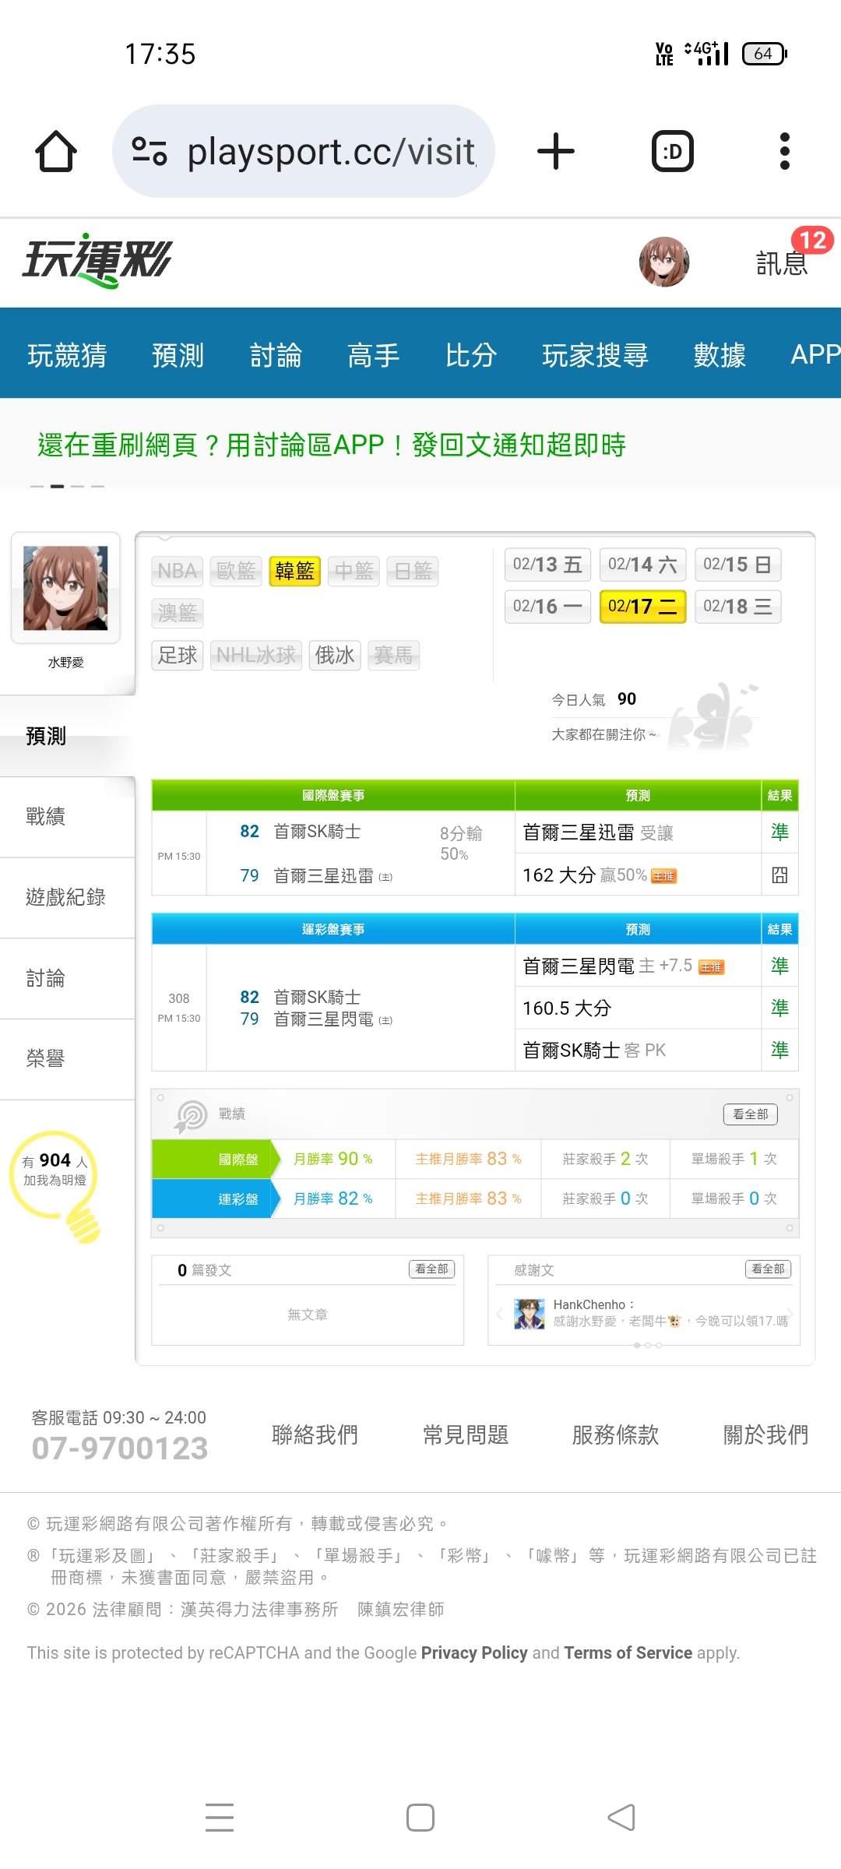841x1869 pixels.
Task: Tap Android back navigation button
Action: tap(621, 1818)
